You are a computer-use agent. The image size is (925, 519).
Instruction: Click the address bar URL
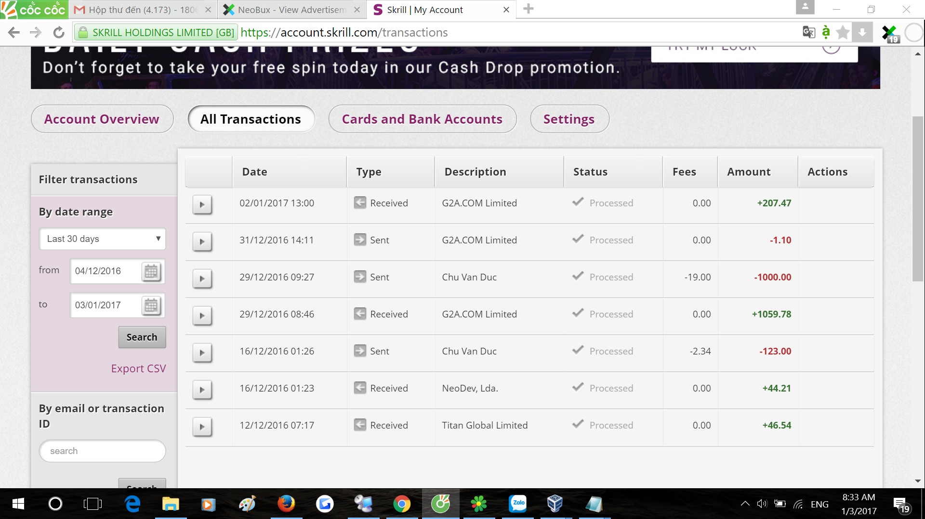[344, 33]
